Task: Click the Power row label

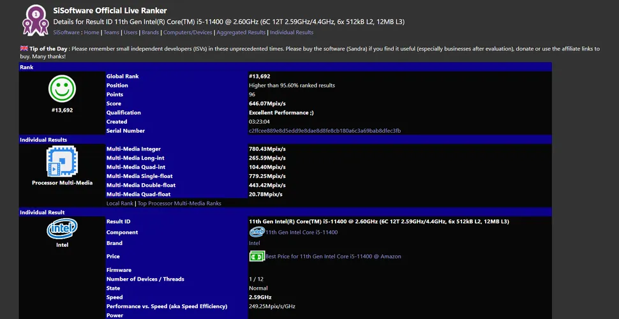Action: [x=115, y=315]
